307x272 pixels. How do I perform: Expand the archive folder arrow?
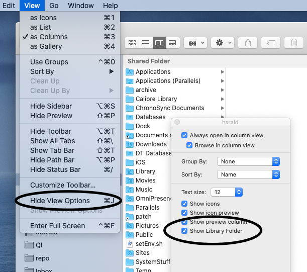pos(223,90)
